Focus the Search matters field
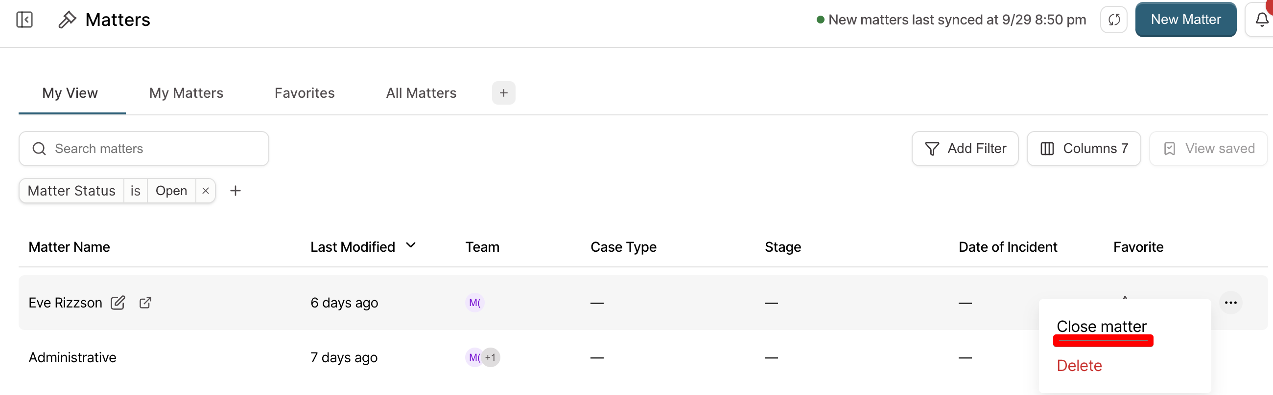 click(144, 149)
